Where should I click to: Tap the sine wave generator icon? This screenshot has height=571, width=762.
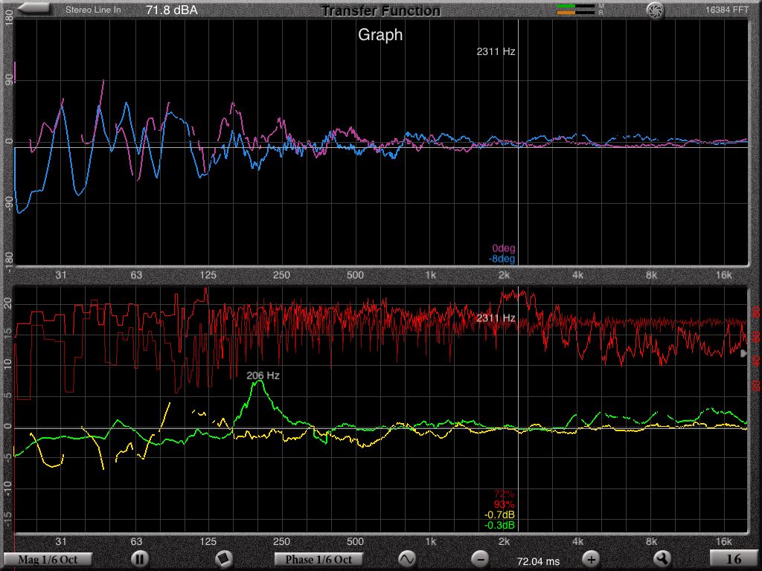(x=406, y=558)
